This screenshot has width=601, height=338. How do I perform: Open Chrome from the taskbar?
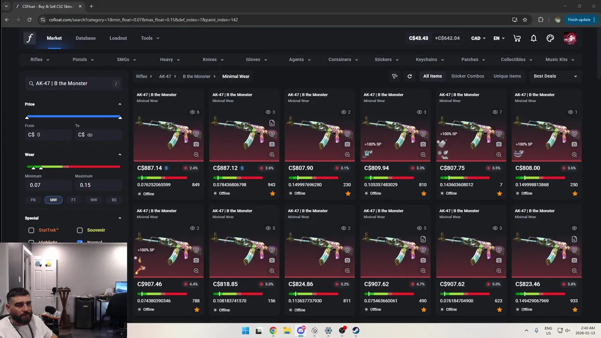coord(273,330)
